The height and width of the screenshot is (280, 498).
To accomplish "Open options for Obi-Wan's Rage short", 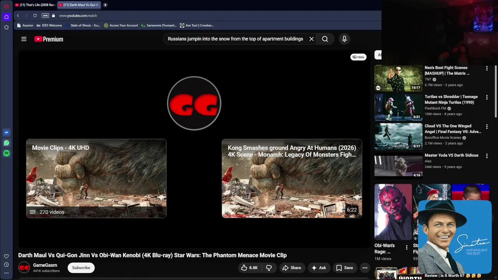I will click(x=407, y=248).
